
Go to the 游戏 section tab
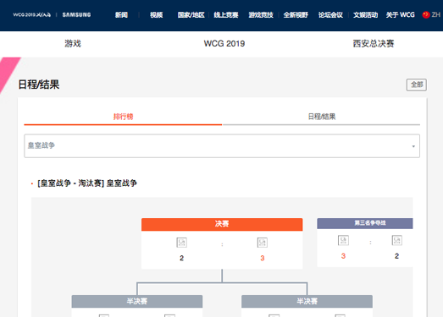73,43
